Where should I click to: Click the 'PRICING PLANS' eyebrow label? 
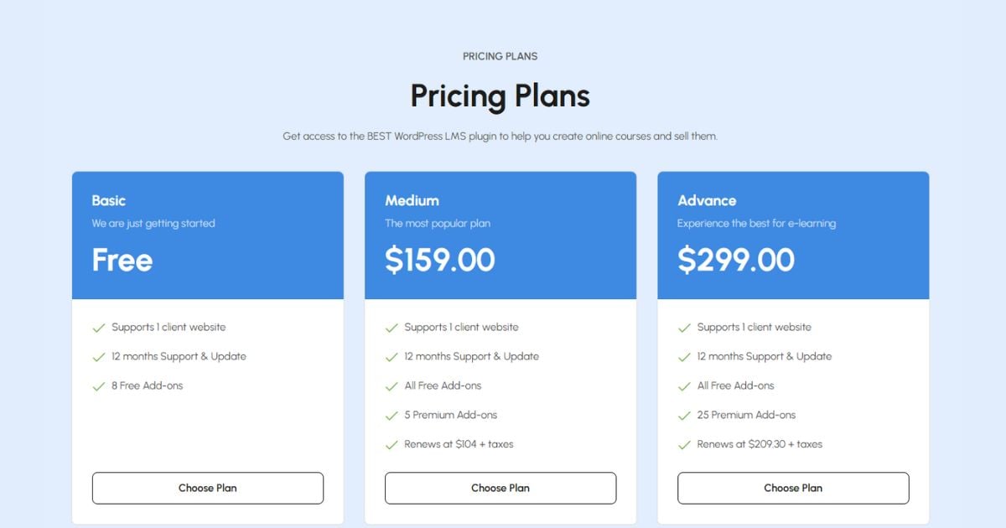[x=500, y=56]
